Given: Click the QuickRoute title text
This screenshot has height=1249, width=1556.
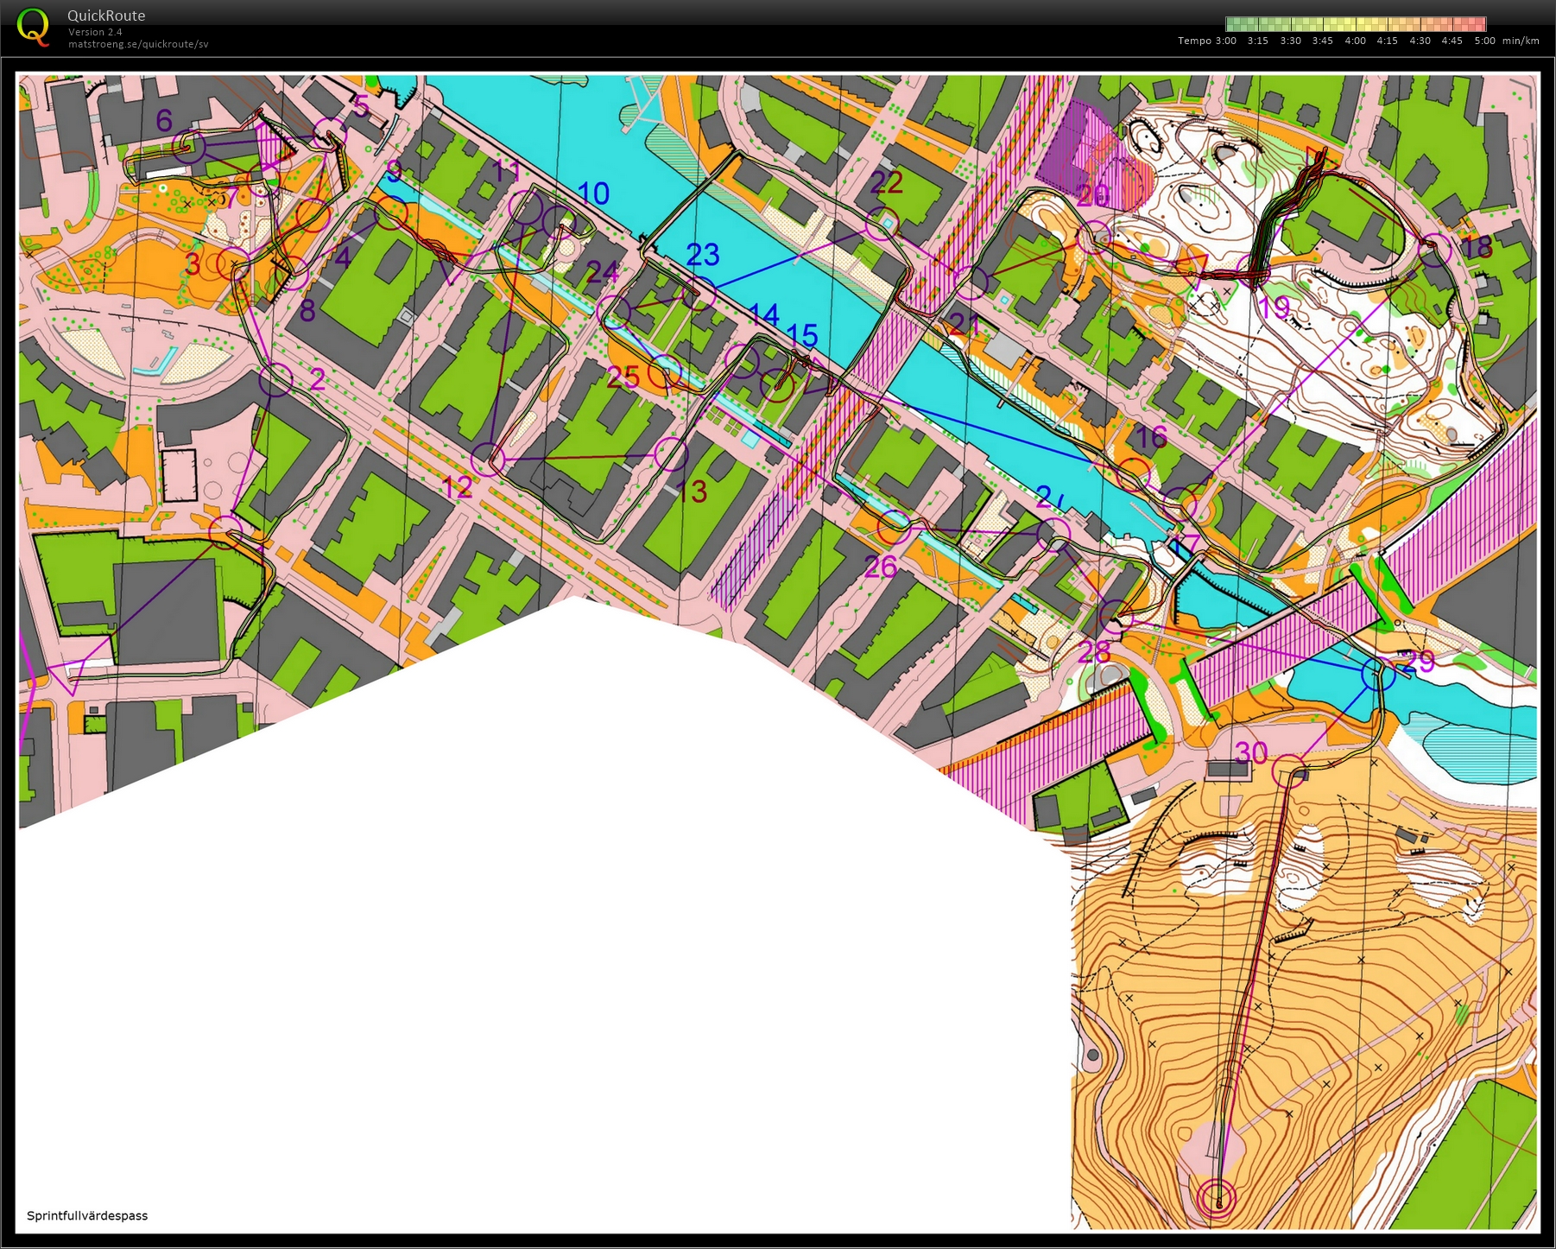Looking at the screenshot, I should [106, 16].
